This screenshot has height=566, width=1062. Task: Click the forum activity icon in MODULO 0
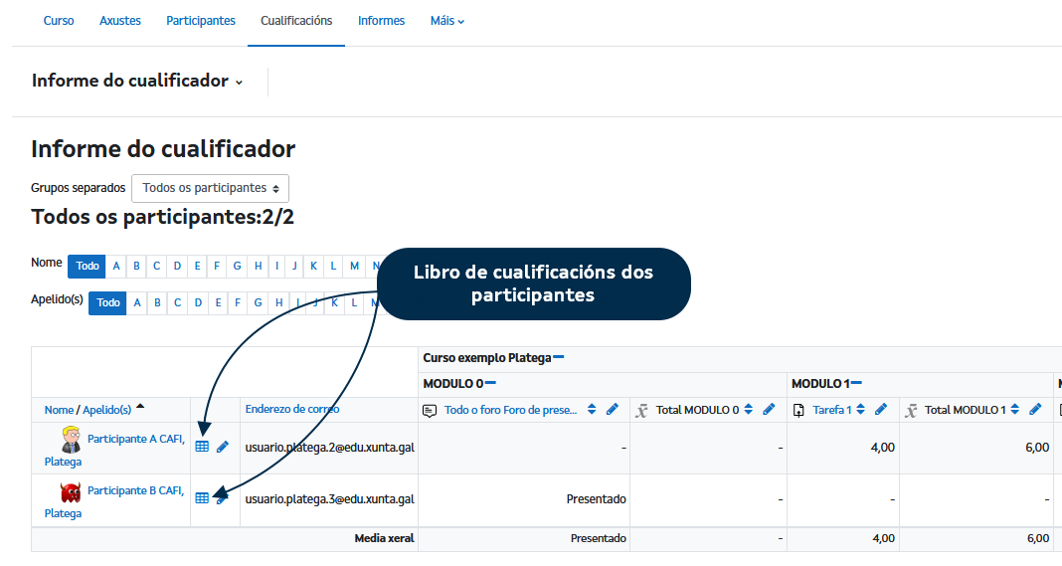[430, 411]
